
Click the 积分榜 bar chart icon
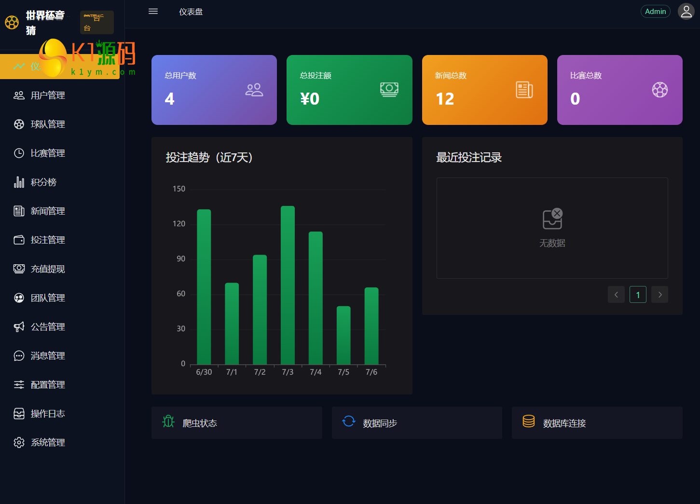tap(19, 182)
